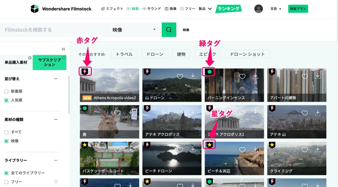Screen dimensions: 338x187
Task: Toggle the 人気順 sort checkbox
Action: (x=6, y=100)
